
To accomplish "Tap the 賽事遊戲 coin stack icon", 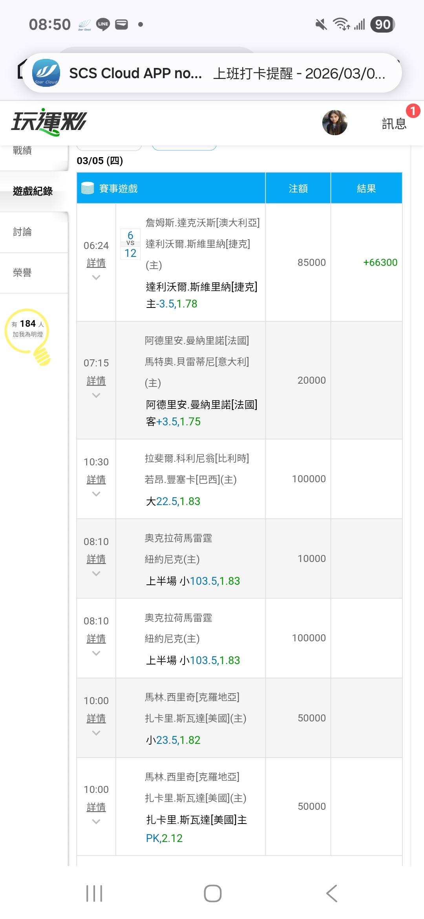I will click(x=88, y=189).
